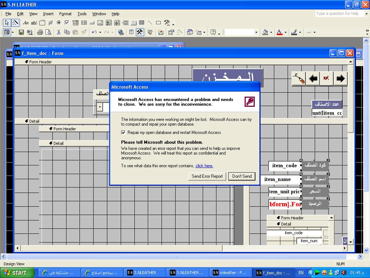Click the Copy toolbar icon
This screenshot has width=370, height=278.
point(67,32)
